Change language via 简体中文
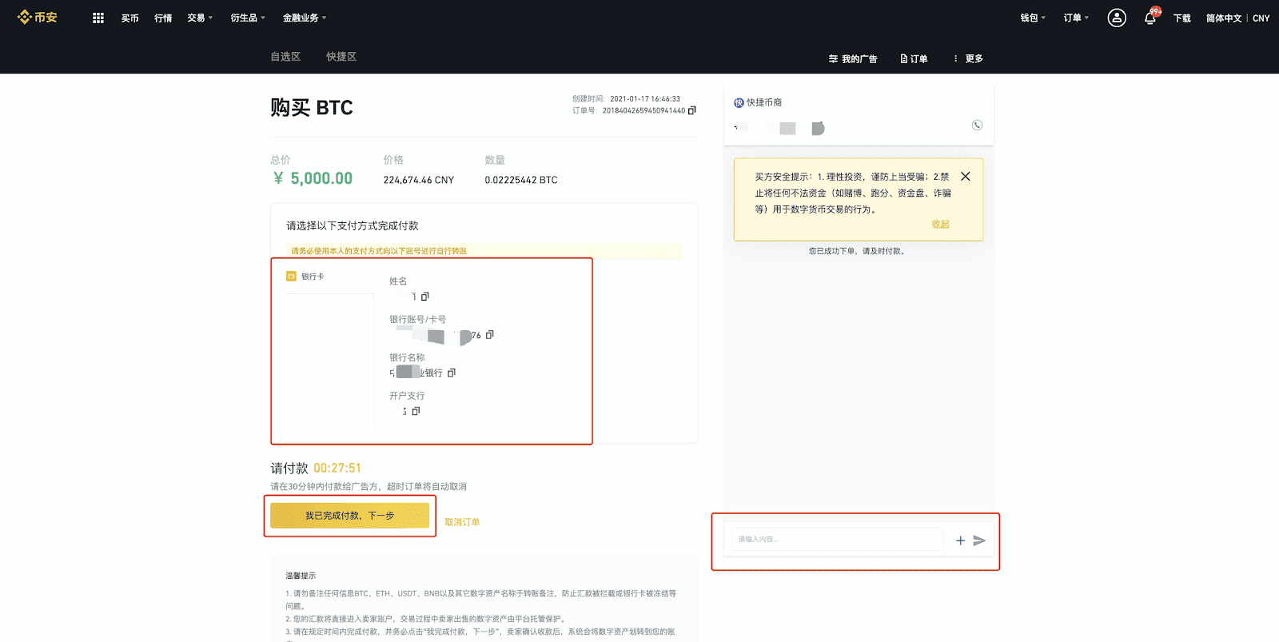Screen dimensions: 1279x642 (1224, 18)
